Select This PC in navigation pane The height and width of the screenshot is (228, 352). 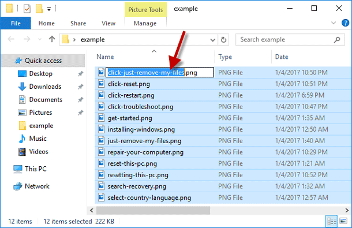click(x=36, y=169)
